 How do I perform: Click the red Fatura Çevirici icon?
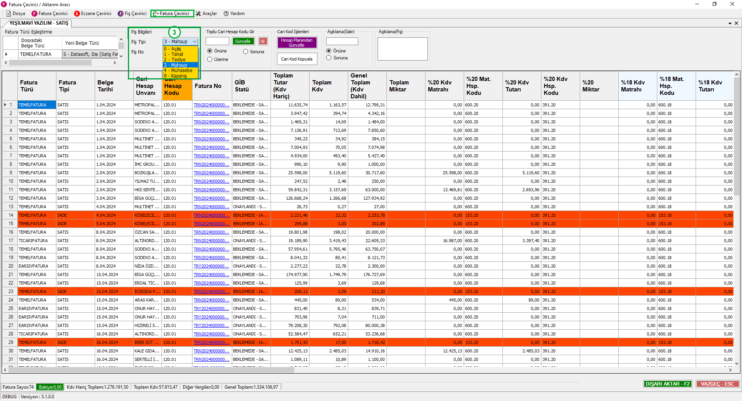tap(34, 13)
